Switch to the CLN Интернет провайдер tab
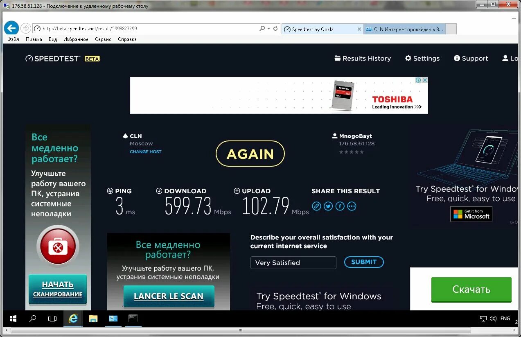Viewport: 521px width, 337px height. (404, 29)
